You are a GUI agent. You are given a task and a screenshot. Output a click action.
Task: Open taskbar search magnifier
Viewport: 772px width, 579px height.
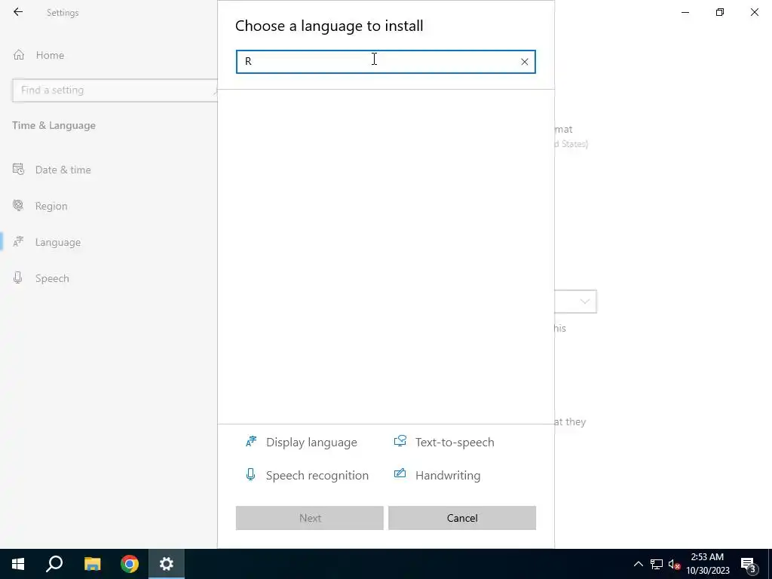point(54,564)
